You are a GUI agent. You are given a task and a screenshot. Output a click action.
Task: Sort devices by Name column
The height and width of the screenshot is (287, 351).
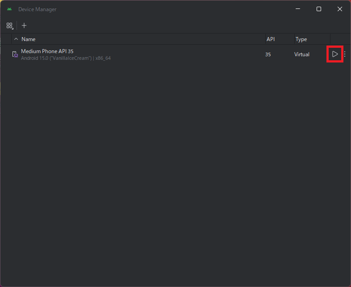point(29,39)
